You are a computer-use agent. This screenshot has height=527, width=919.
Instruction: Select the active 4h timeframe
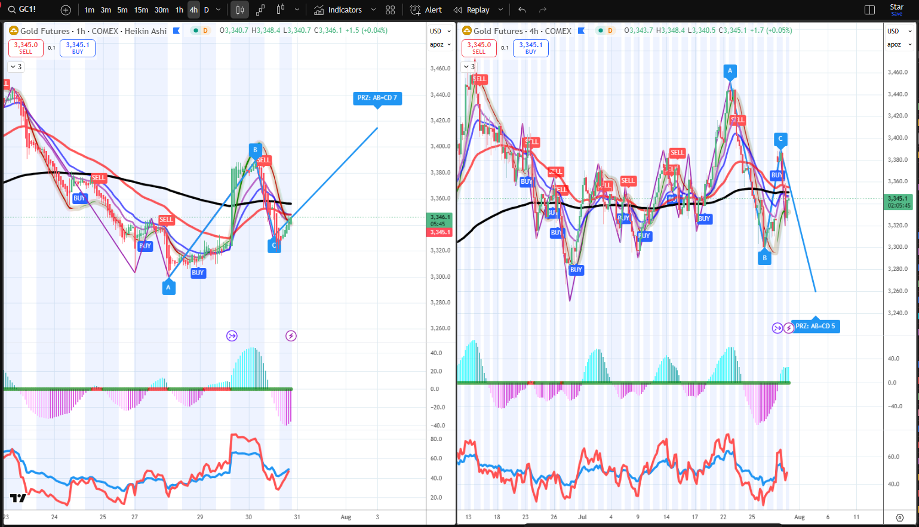[x=193, y=10]
